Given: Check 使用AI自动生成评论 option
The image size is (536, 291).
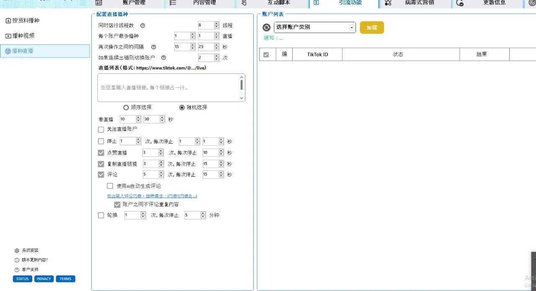Looking at the screenshot, I should [x=110, y=186].
